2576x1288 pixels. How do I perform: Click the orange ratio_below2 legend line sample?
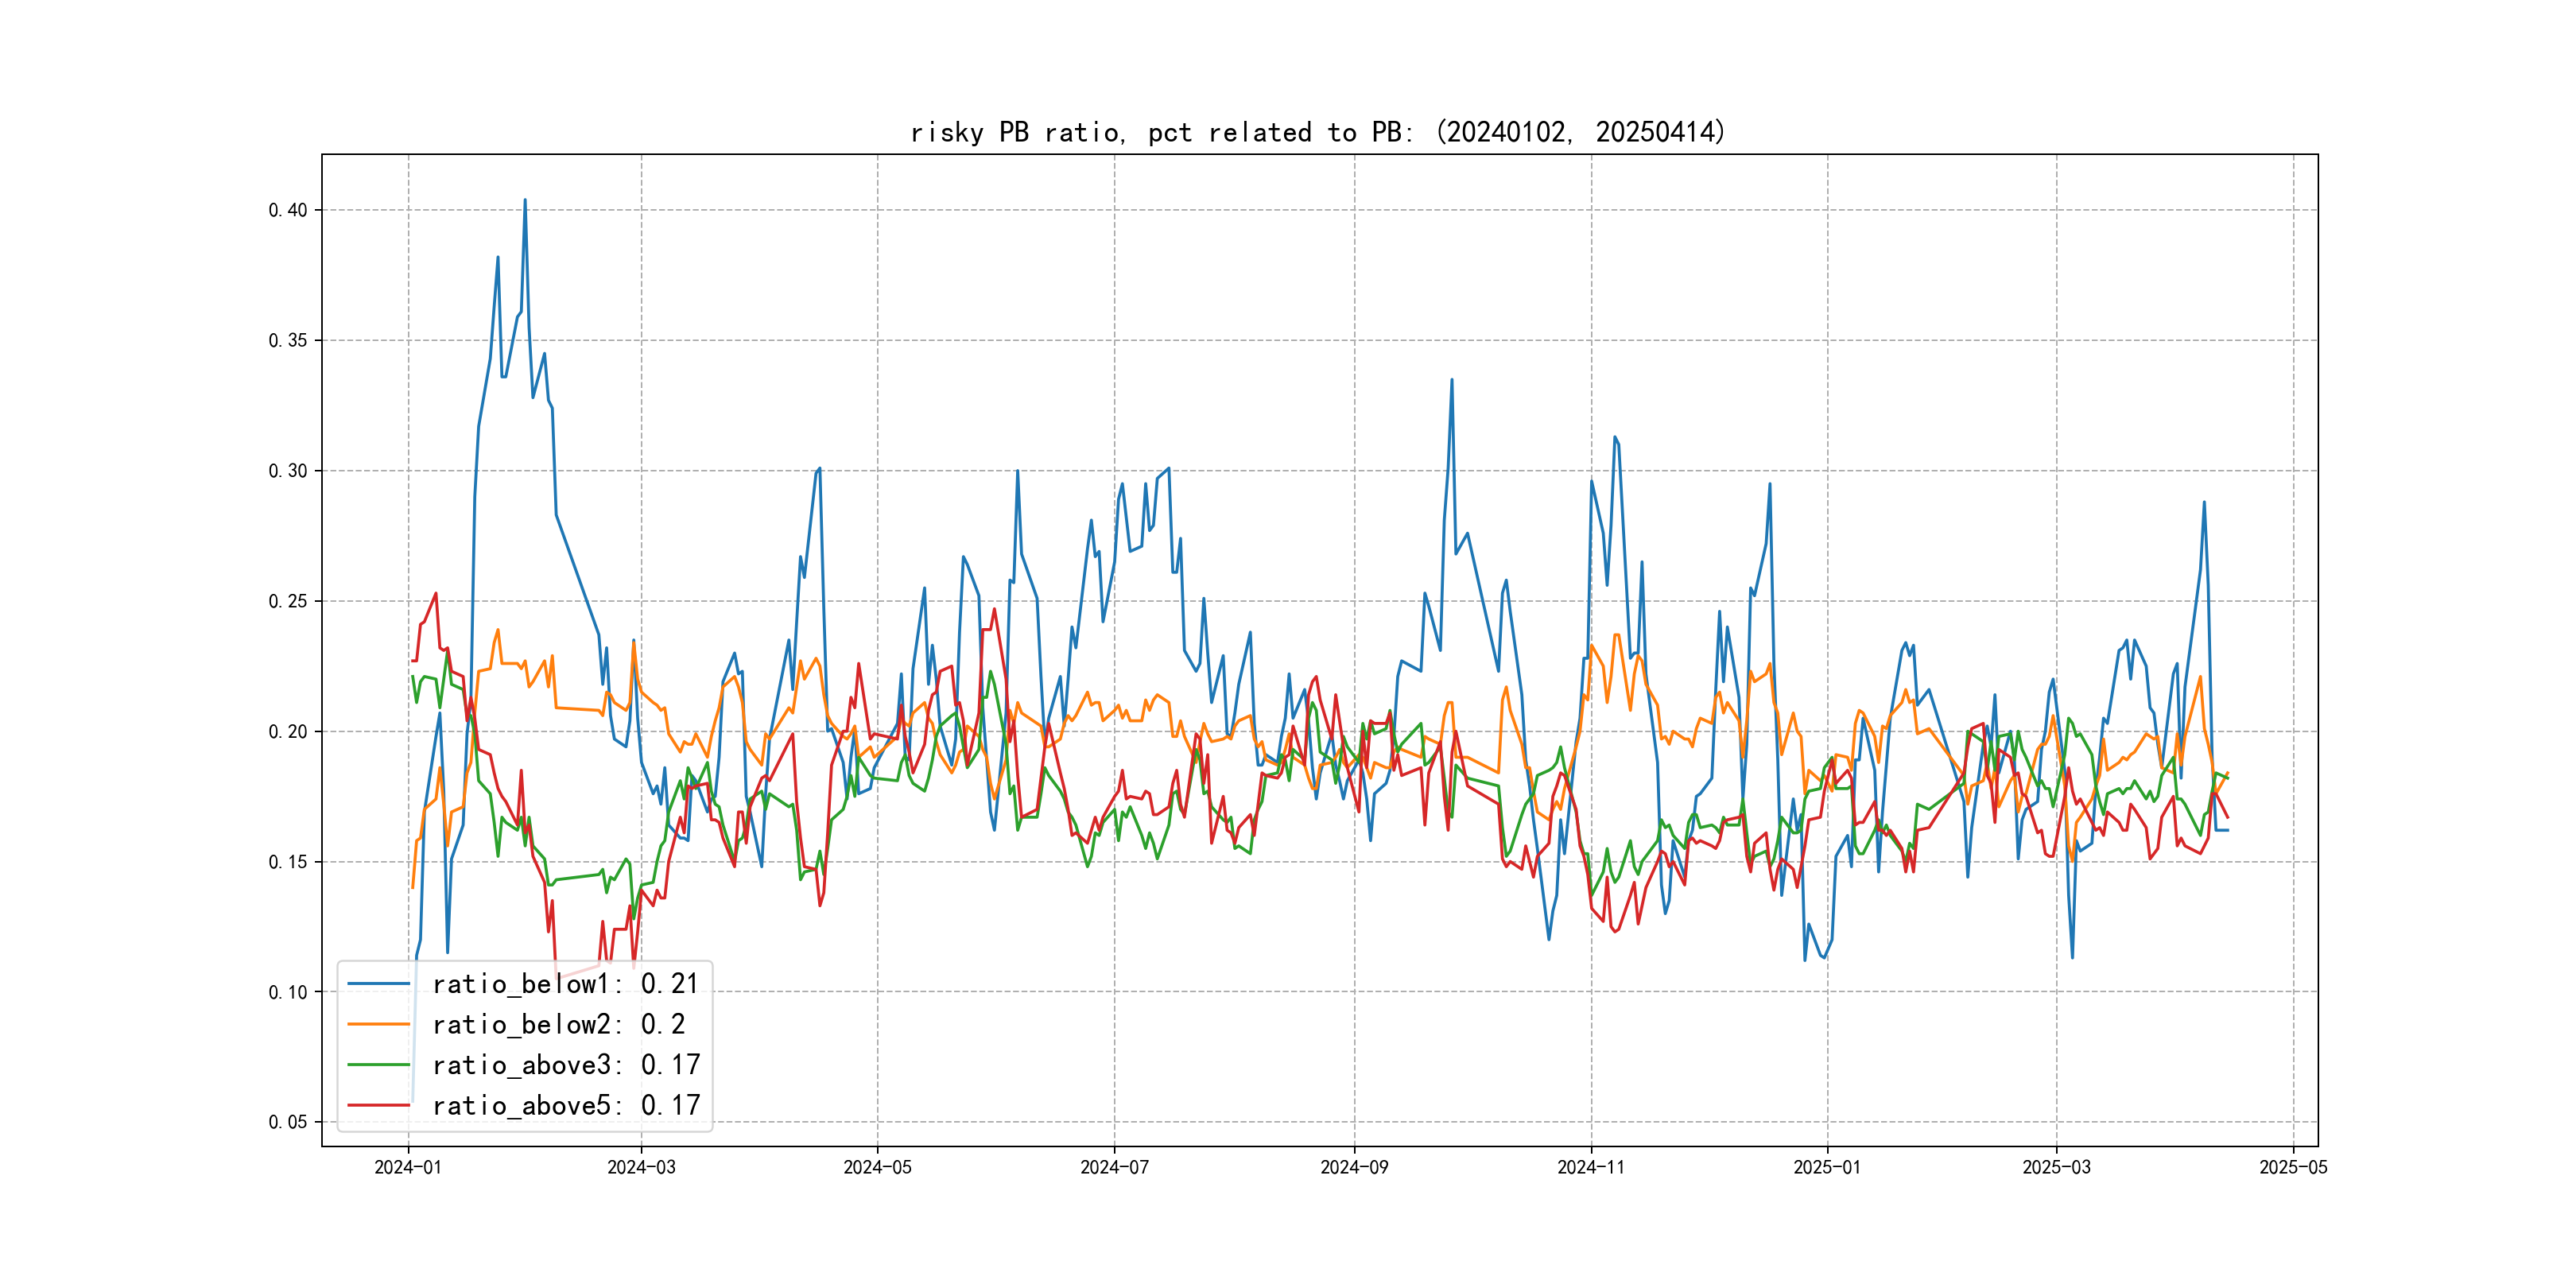(378, 1024)
